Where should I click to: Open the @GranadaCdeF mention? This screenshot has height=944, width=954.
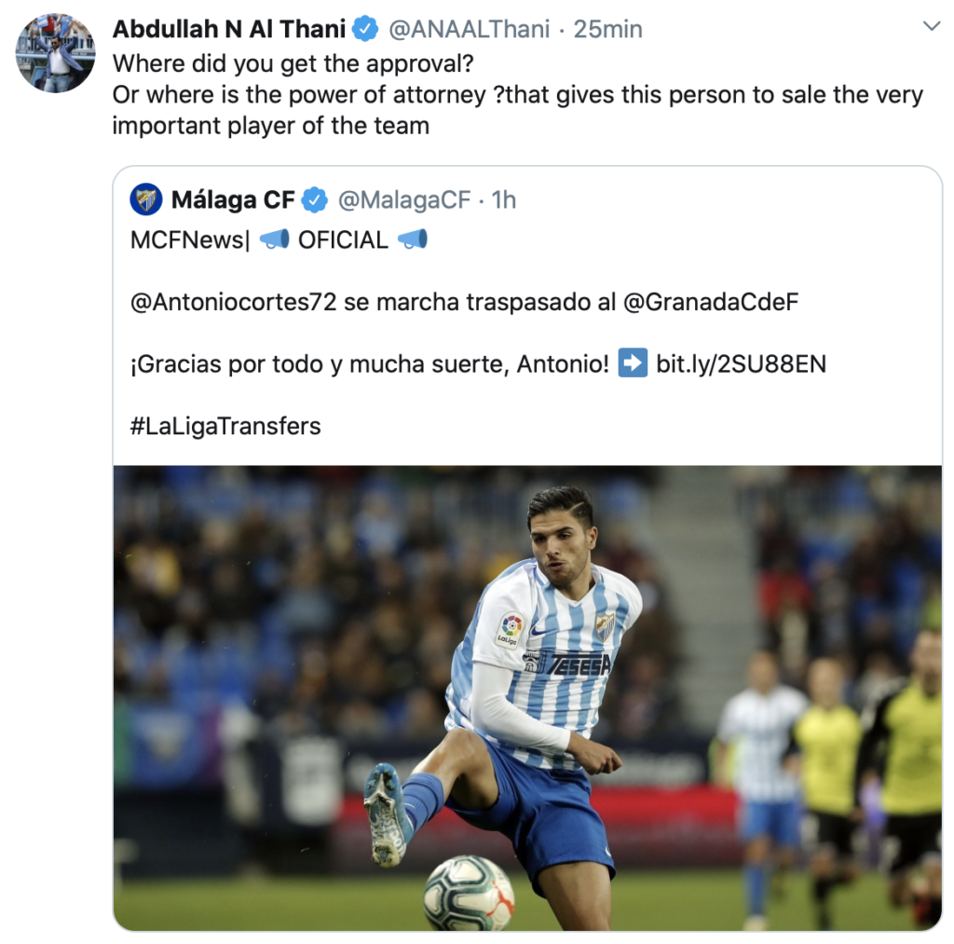coord(711,302)
